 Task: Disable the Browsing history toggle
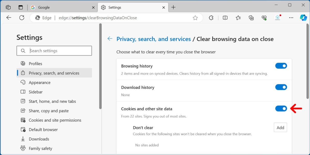click(281, 66)
